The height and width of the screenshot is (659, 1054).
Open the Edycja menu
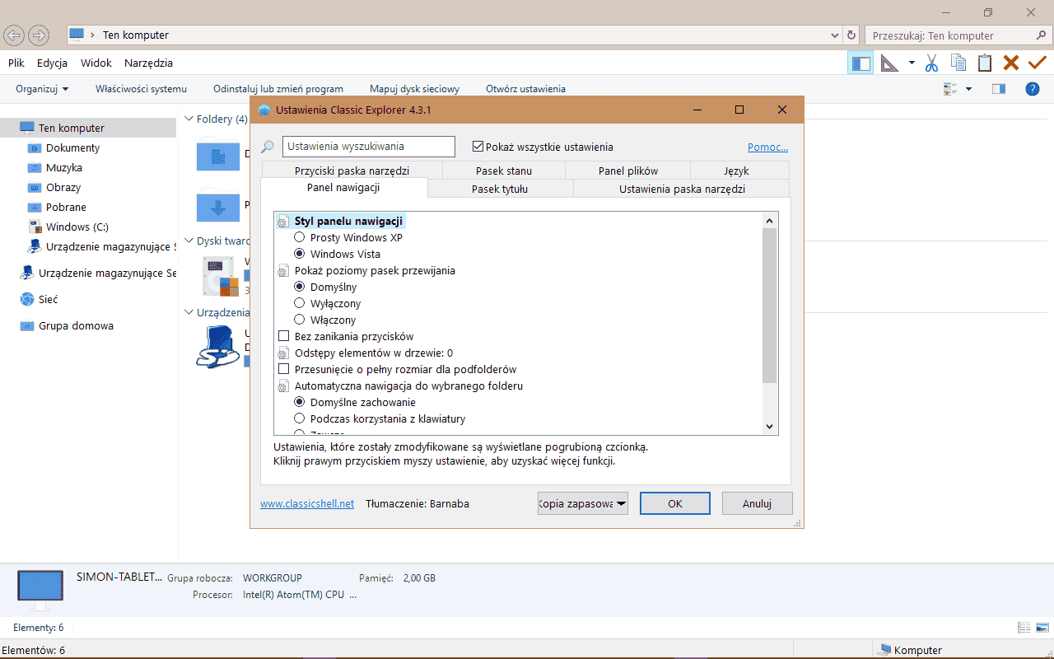pyautogui.click(x=52, y=63)
